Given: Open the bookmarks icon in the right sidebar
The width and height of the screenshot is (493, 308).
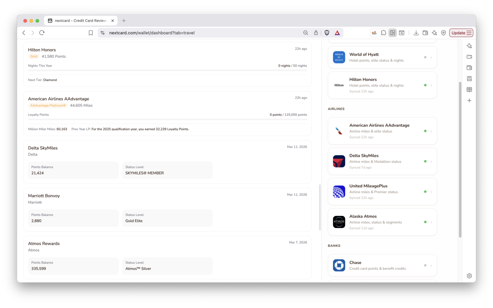Looking at the screenshot, I should point(469,79).
